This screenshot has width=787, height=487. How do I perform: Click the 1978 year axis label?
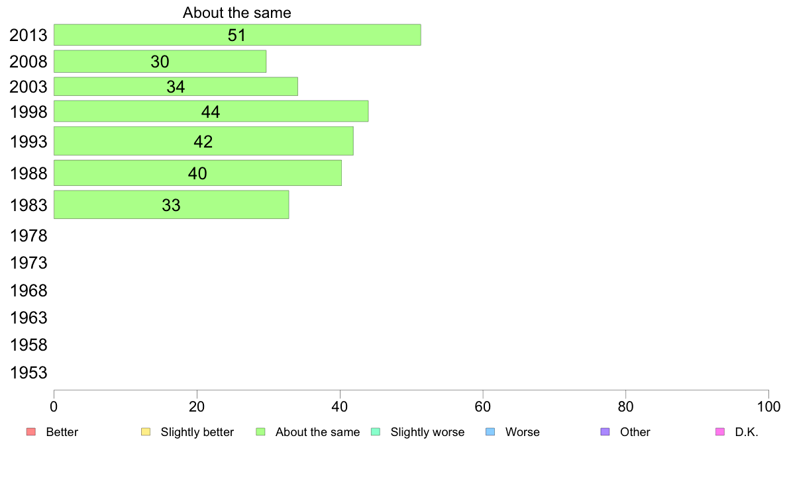(x=28, y=236)
